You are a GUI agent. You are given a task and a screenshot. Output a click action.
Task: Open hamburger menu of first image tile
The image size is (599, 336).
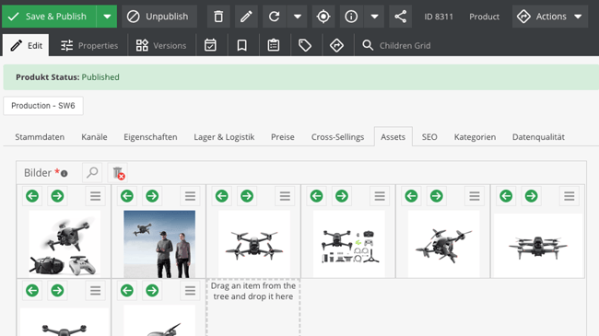tap(96, 196)
